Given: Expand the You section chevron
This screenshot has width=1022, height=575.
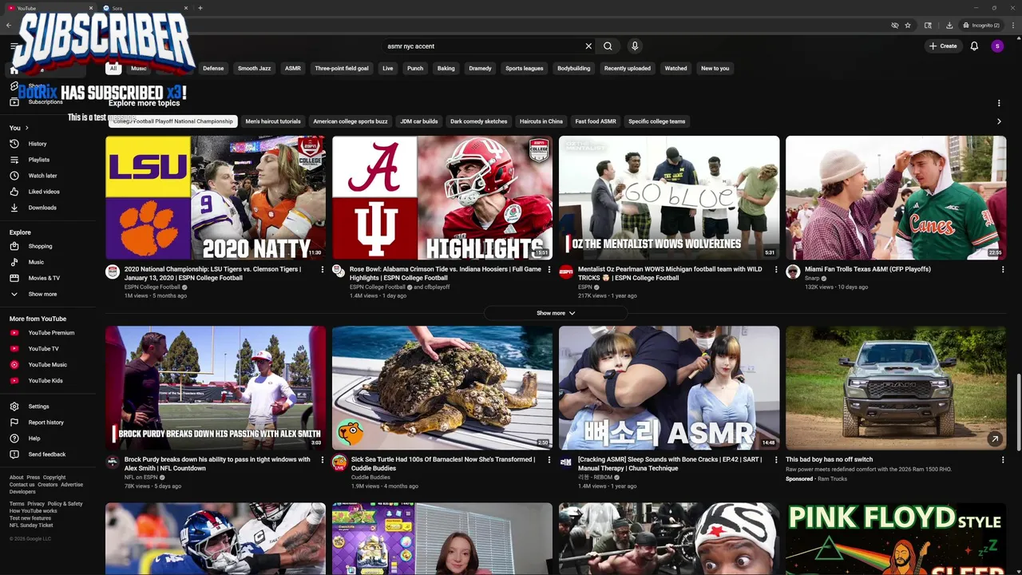Looking at the screenshot, I should click(x=26, y=128).
